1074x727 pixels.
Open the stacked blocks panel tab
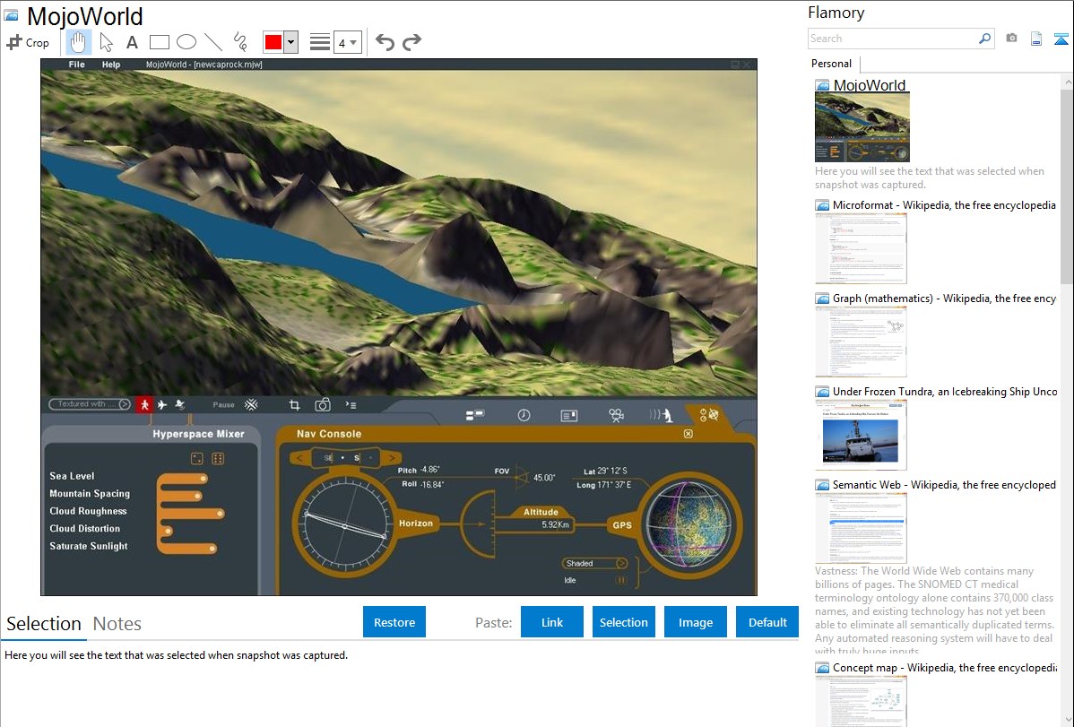point(474,415)
